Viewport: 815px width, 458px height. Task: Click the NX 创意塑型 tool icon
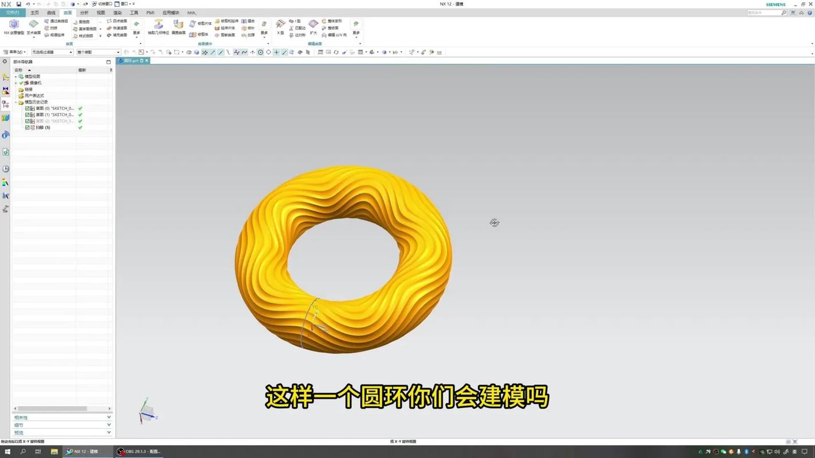point(14,25)
